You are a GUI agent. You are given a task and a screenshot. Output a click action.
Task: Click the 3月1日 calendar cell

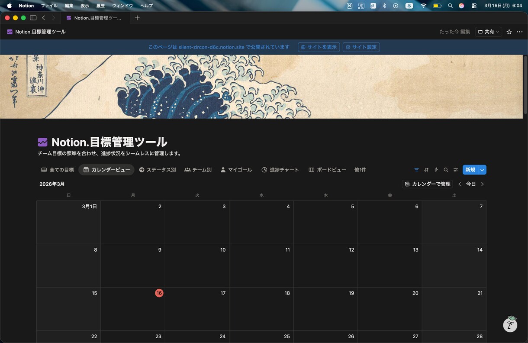(68, 222)
